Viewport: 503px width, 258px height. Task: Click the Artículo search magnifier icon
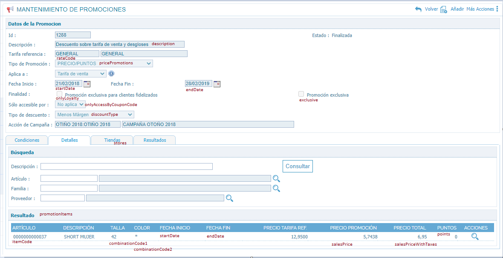(x=276, y=179)
